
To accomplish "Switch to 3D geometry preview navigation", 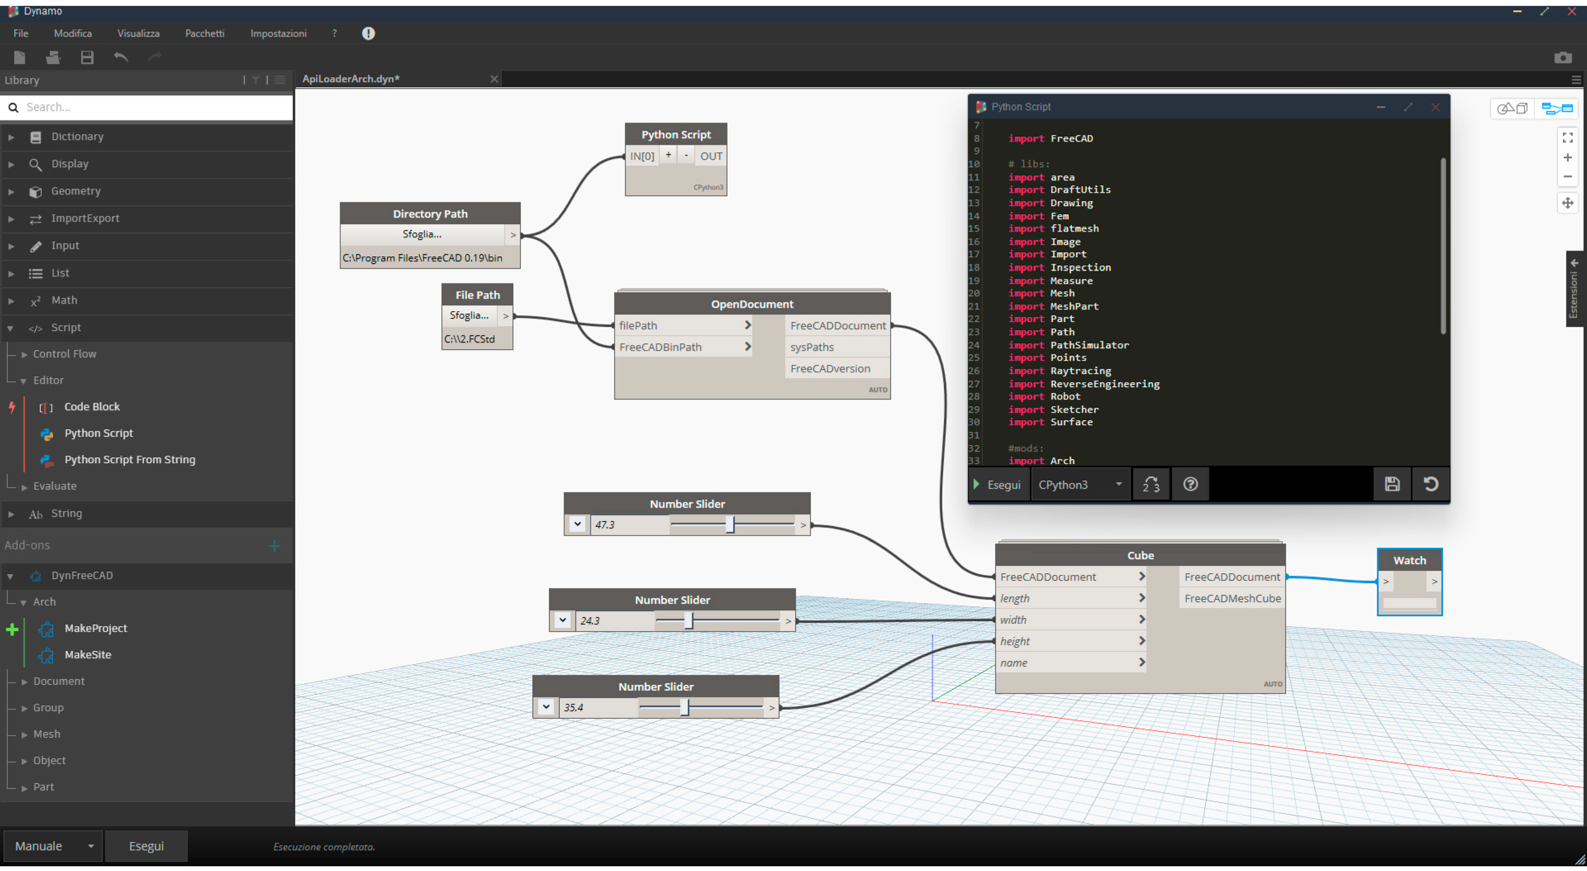I will coord(1512,109).
